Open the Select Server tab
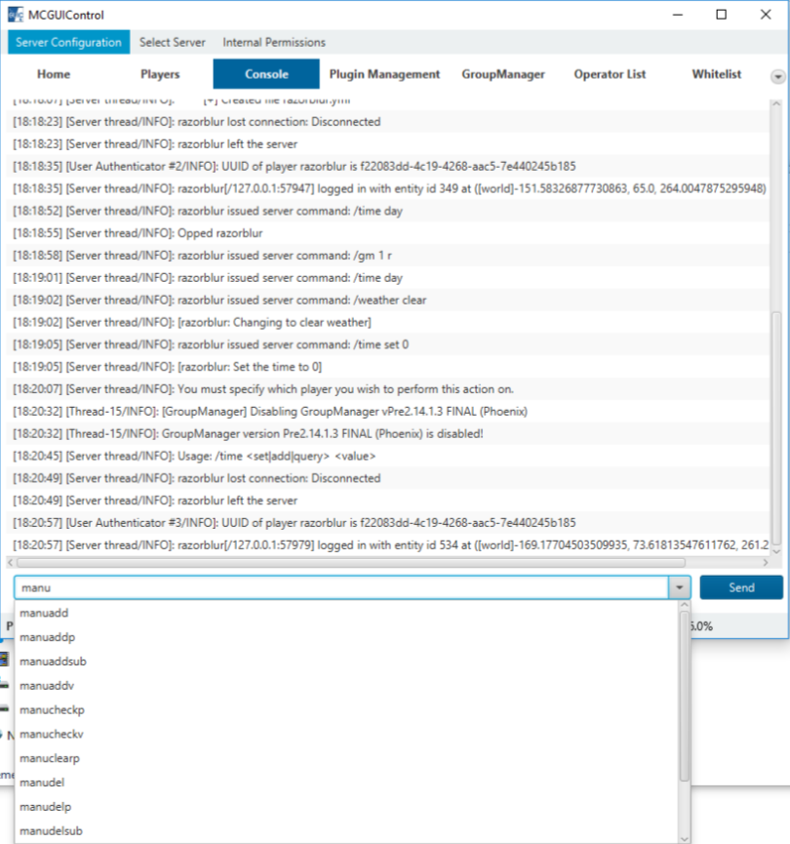Image resolution: width=790 pixels, height=844 pixels. click(173, 42)
